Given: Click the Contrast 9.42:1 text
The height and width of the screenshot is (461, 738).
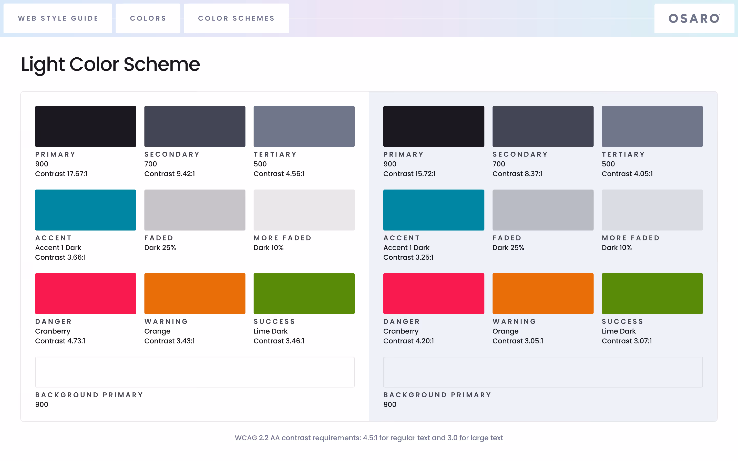Looking at the screenshot, I should [x=170, y=174].
